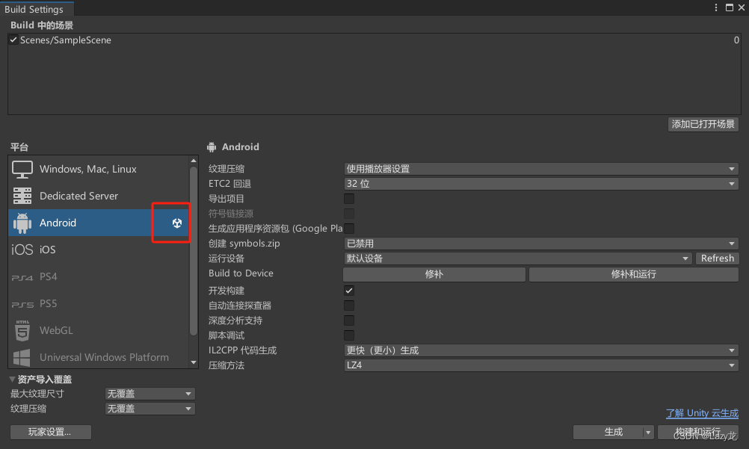Click the Dedicated Server platform icon

tap(22, 196)
